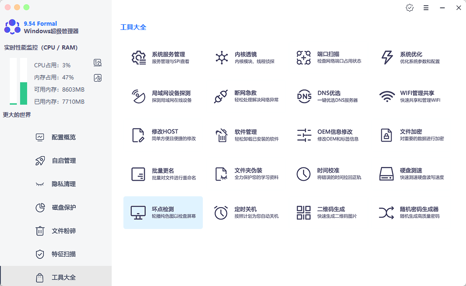Click the app logo in the sidebar
Viewport: 466px width, 286px height.
pos(12,27)
